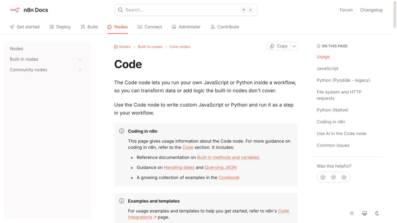Open the Copy options dropdown arrow
Screen dimensions: 397x223
(x=294, y=46)
